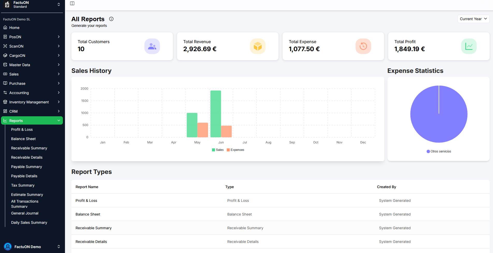Click the Total Customers people icon
This screenshot has width=493, height=253.
tap(152, 46)
